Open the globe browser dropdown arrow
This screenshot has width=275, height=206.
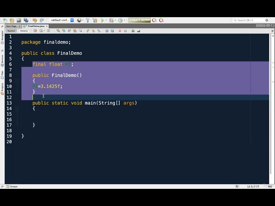(x=83, y=20)
